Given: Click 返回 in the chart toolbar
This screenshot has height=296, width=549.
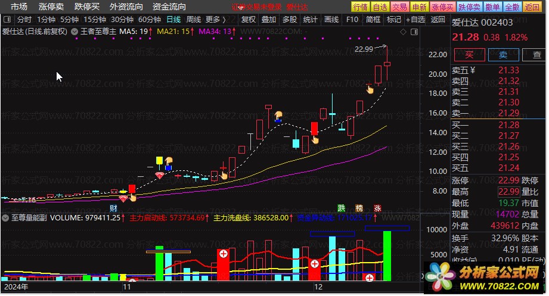Looking at the screenshot, I should coord(438,20).
